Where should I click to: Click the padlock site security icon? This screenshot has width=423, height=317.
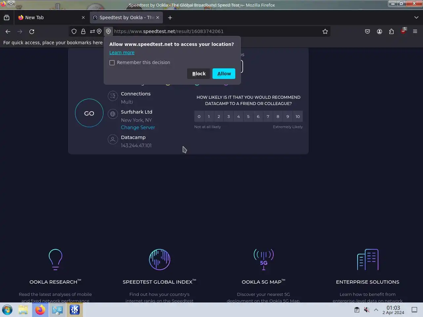coord(83,31)
